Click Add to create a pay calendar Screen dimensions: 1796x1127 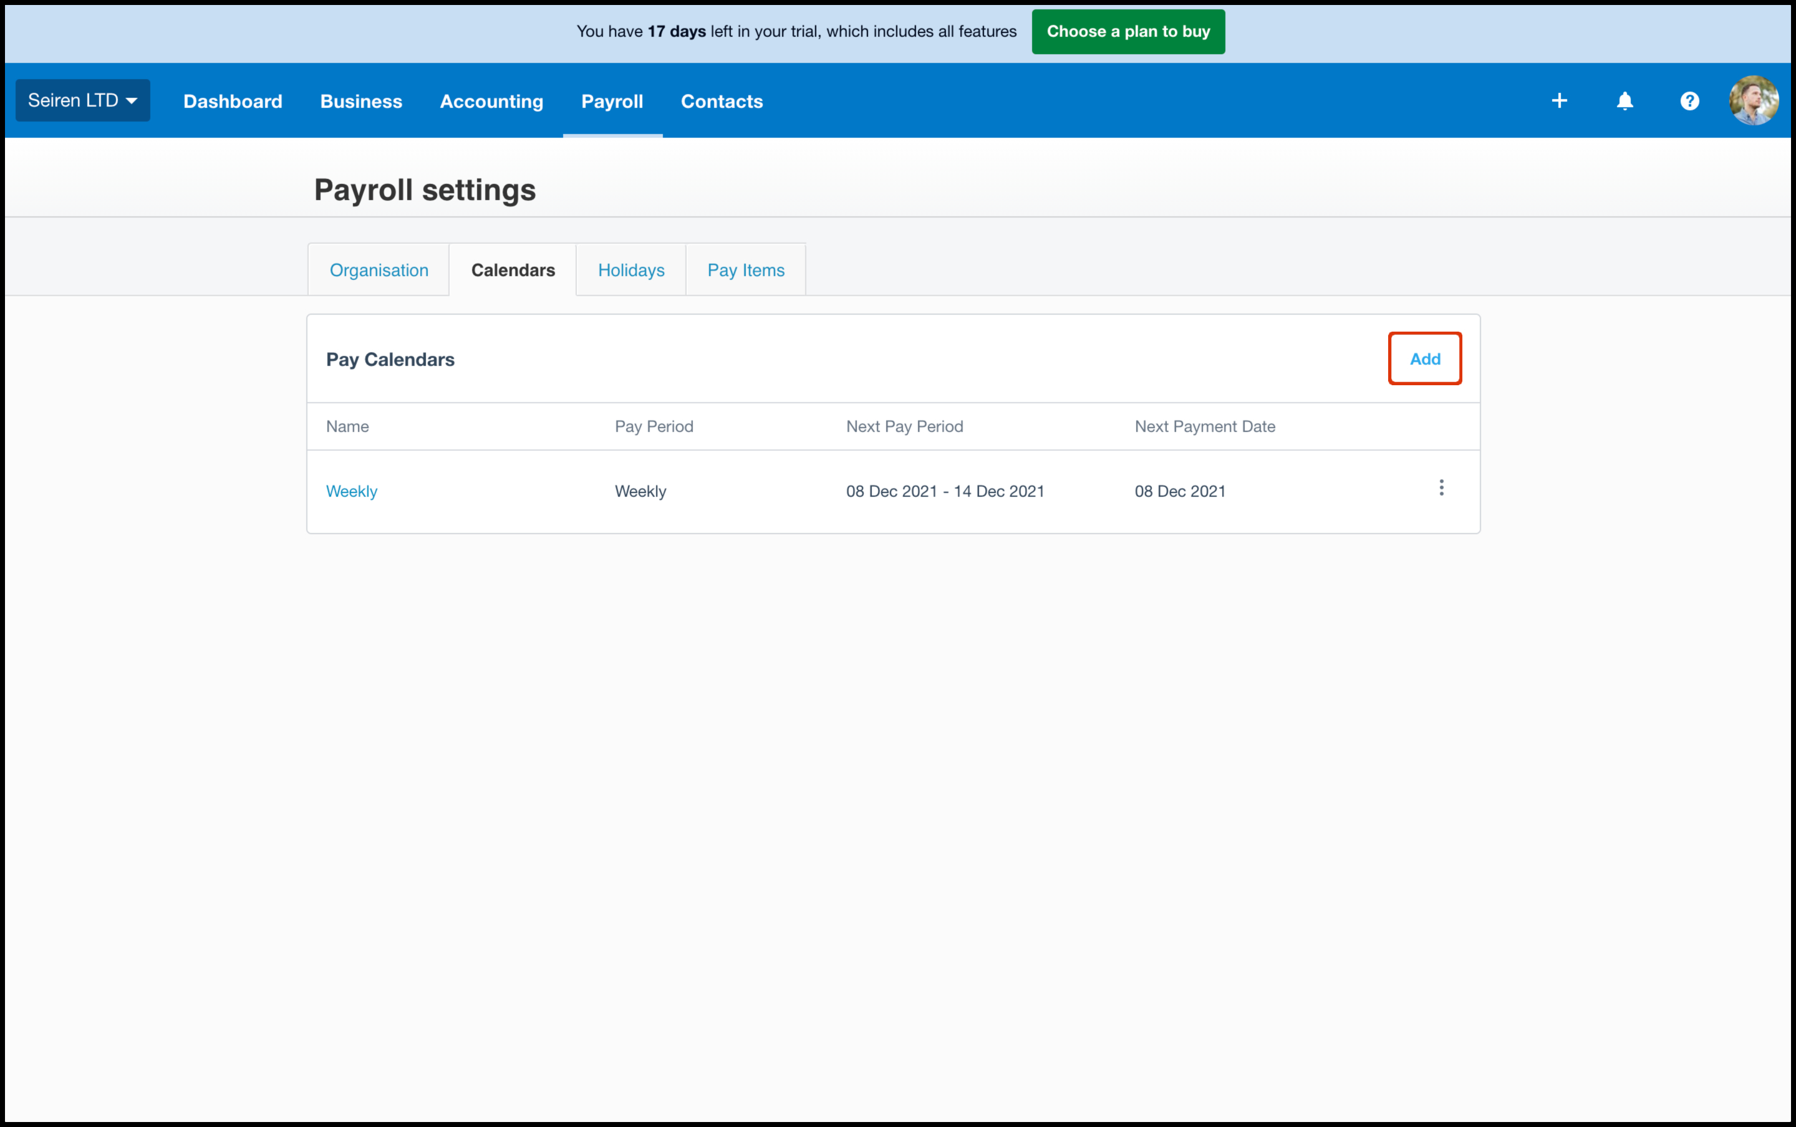click(1424, 358)
